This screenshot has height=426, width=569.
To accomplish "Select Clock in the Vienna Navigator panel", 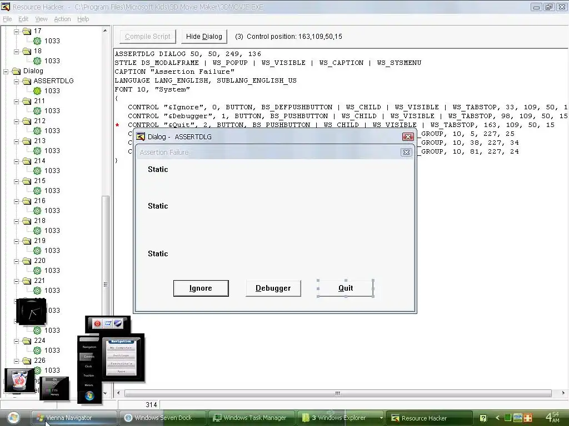I will (x=88, y=366).
